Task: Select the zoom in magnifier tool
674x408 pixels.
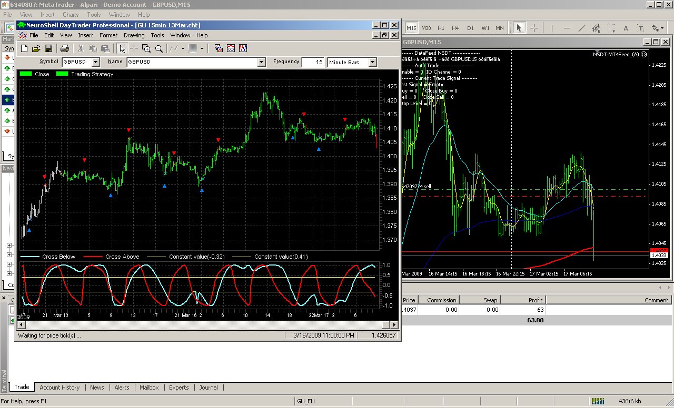Action: 146,48
